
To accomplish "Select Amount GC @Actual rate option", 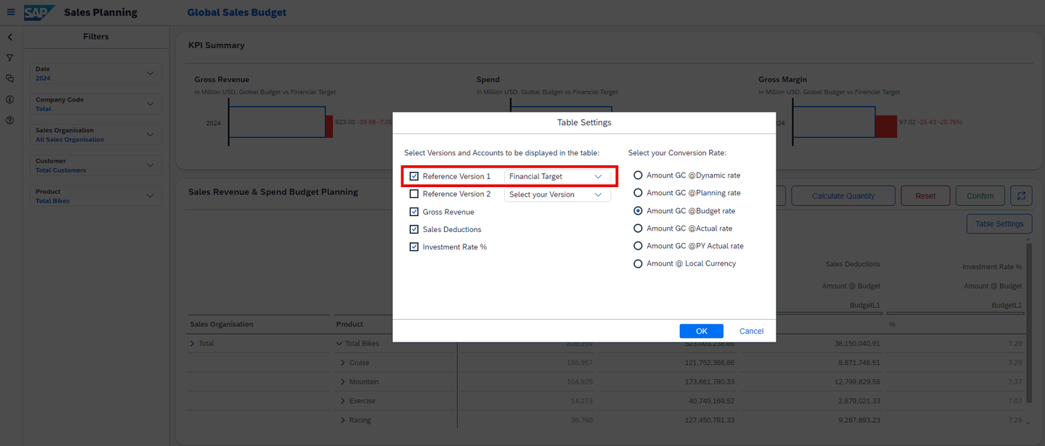I will [639, 228].
